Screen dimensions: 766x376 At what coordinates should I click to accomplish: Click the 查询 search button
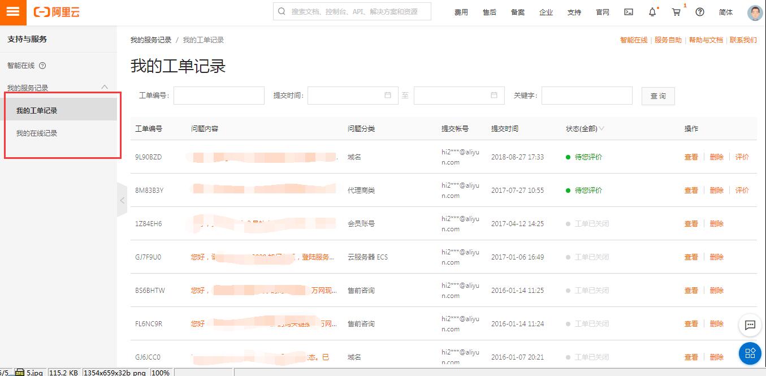pos(658,96)
